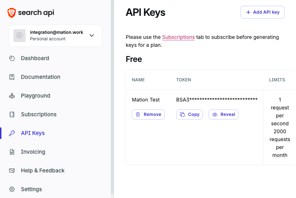Click the Settings gear icon
Screen dimensions: 296x198
pos(12,189)
